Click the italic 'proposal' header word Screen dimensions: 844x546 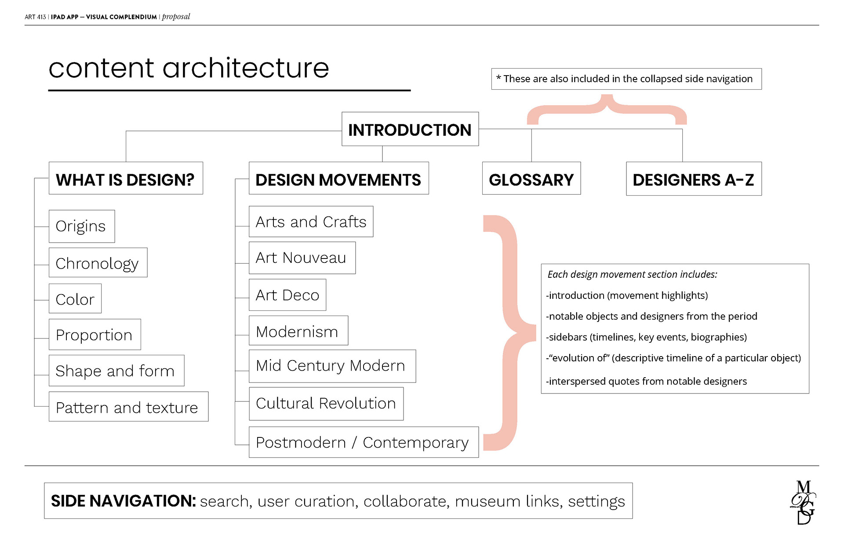tap(176, 17)
